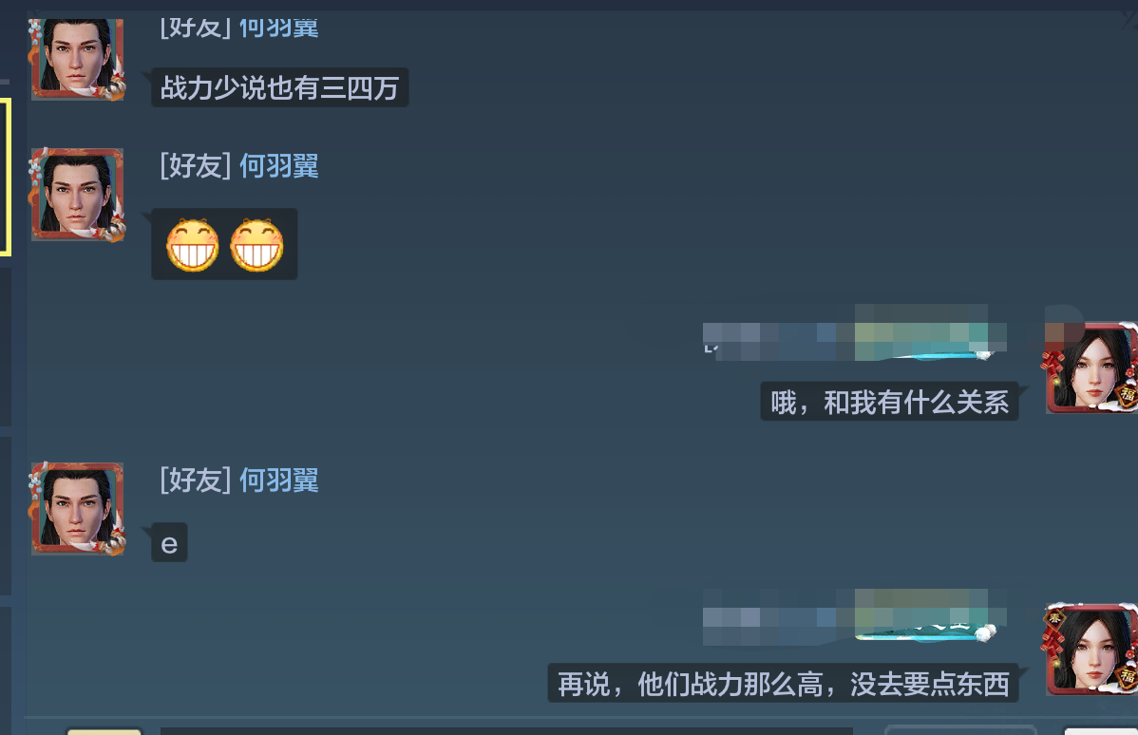Viewport: 1138px width, 735px height.
Task: Click the second grinning emoji in the chat
Action: [256, 244]
